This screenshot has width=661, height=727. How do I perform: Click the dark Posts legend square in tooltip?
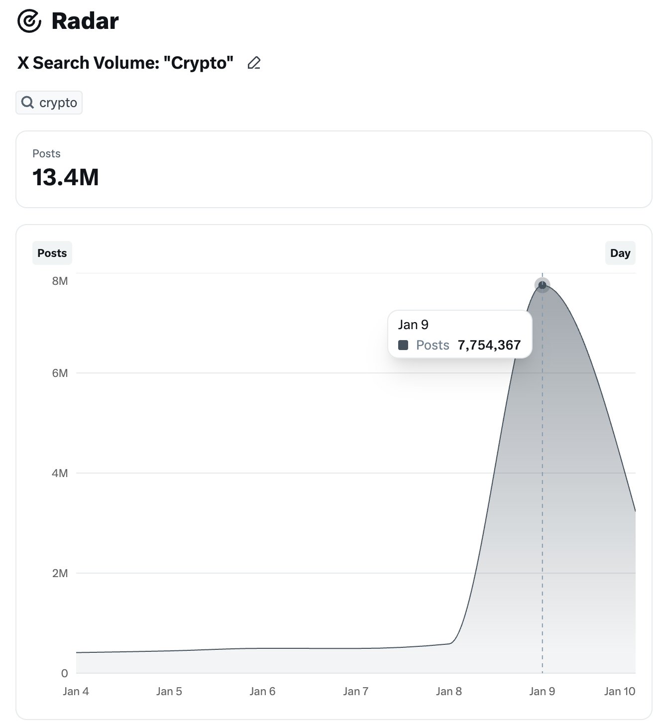403,345
